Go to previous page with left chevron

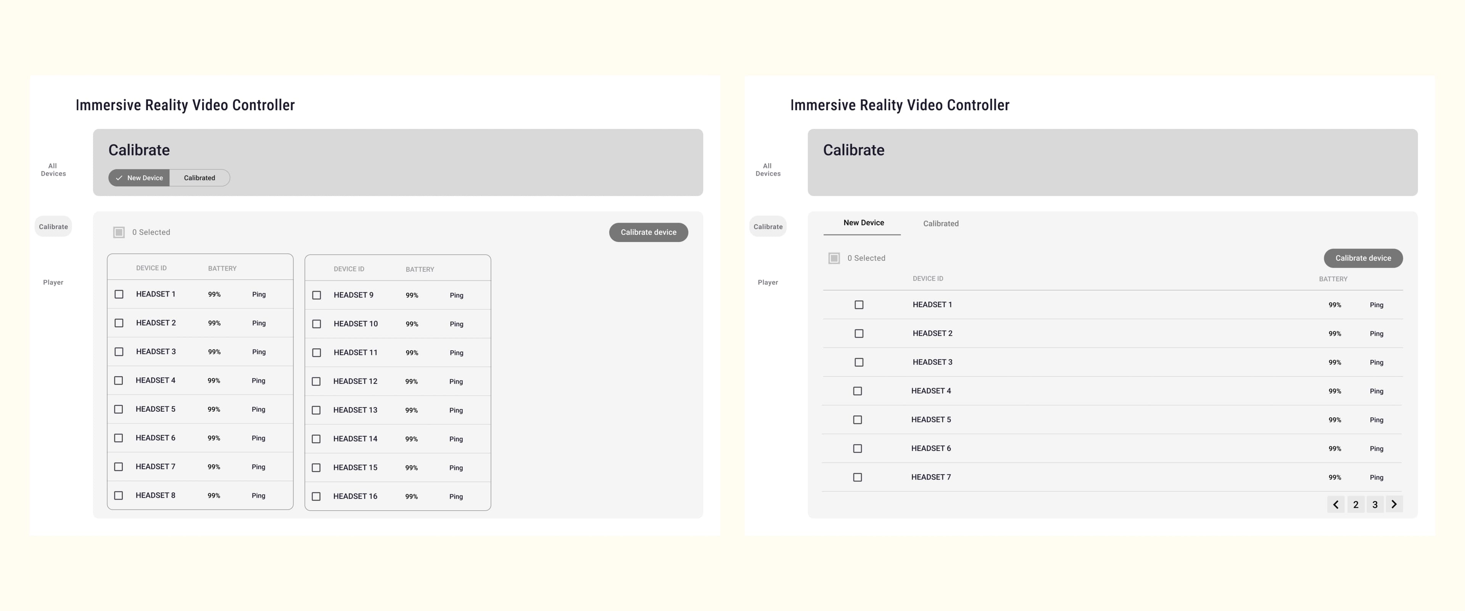click(1336, 504)
